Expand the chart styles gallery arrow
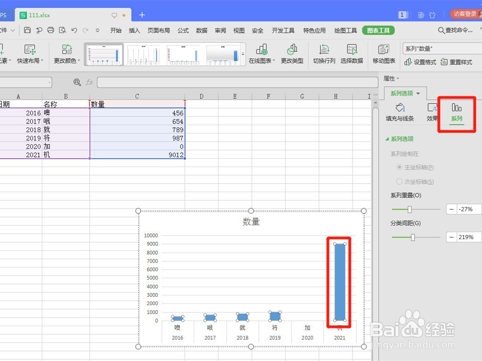The width and height of the screenshot is (482, 361). 243,54
